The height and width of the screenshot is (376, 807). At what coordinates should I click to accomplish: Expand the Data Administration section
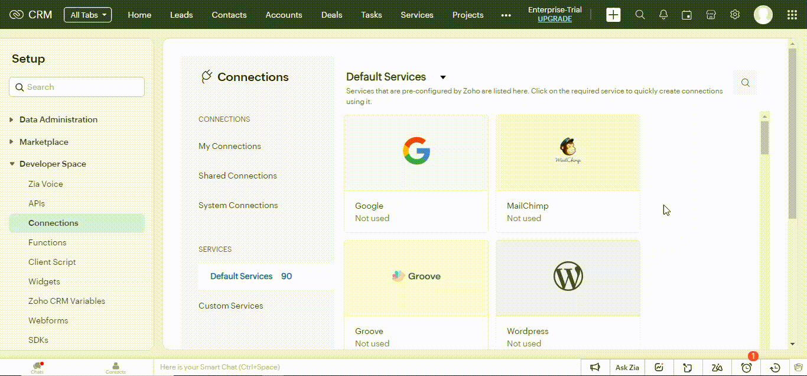pos(58,119)
